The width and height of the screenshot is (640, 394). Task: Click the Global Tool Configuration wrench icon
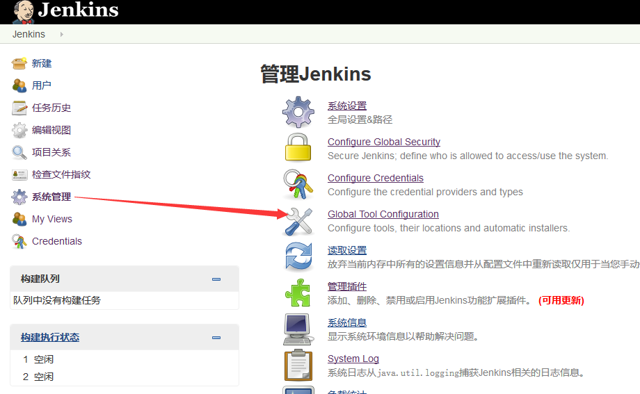(298, 222)
